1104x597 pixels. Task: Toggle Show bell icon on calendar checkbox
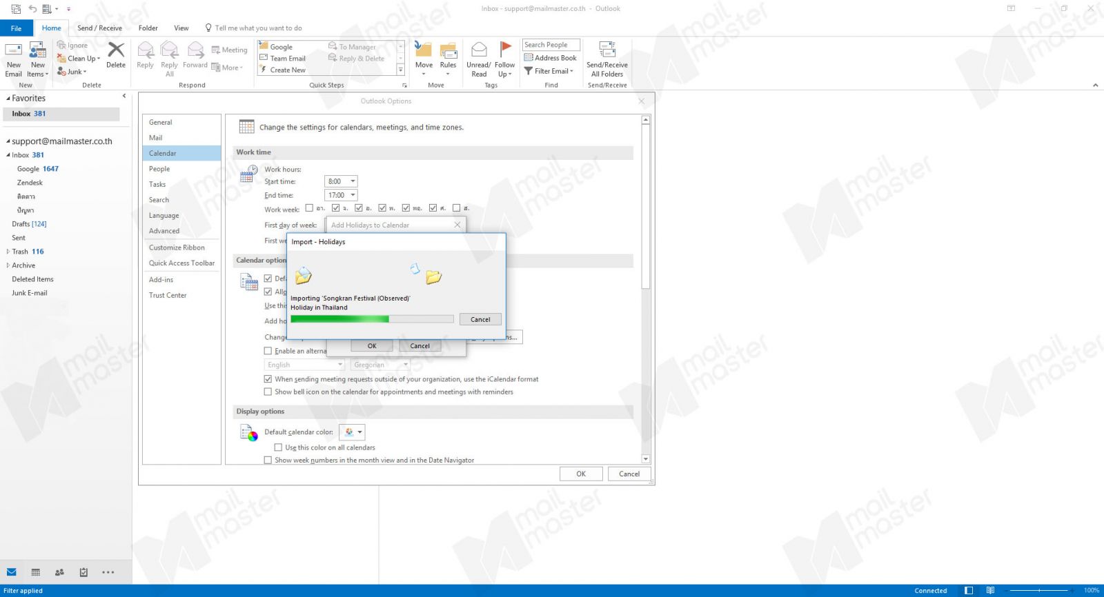pos(268,392)
